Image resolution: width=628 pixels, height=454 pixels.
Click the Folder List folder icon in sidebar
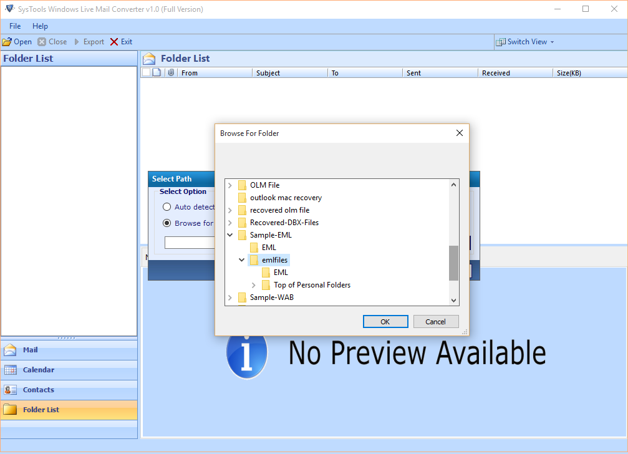point(10,410)
